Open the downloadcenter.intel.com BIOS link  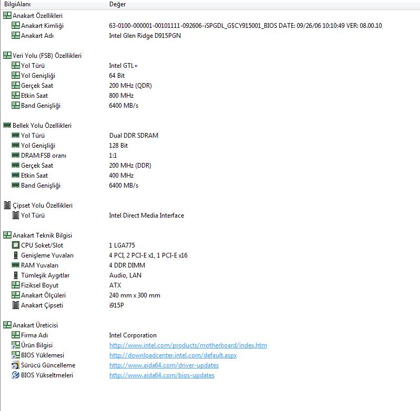[173, 355]
